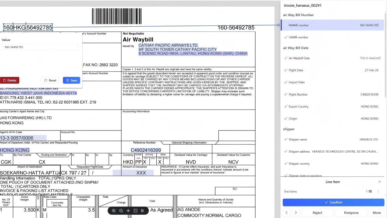This screenshot has width=387, height=218.
Task: Go to next document with right arrow
Action: 296,213
